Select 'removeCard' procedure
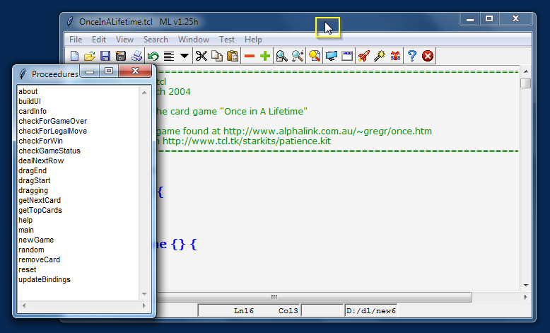The height and width of the screenshot is (333, 550). pos(40,259)
